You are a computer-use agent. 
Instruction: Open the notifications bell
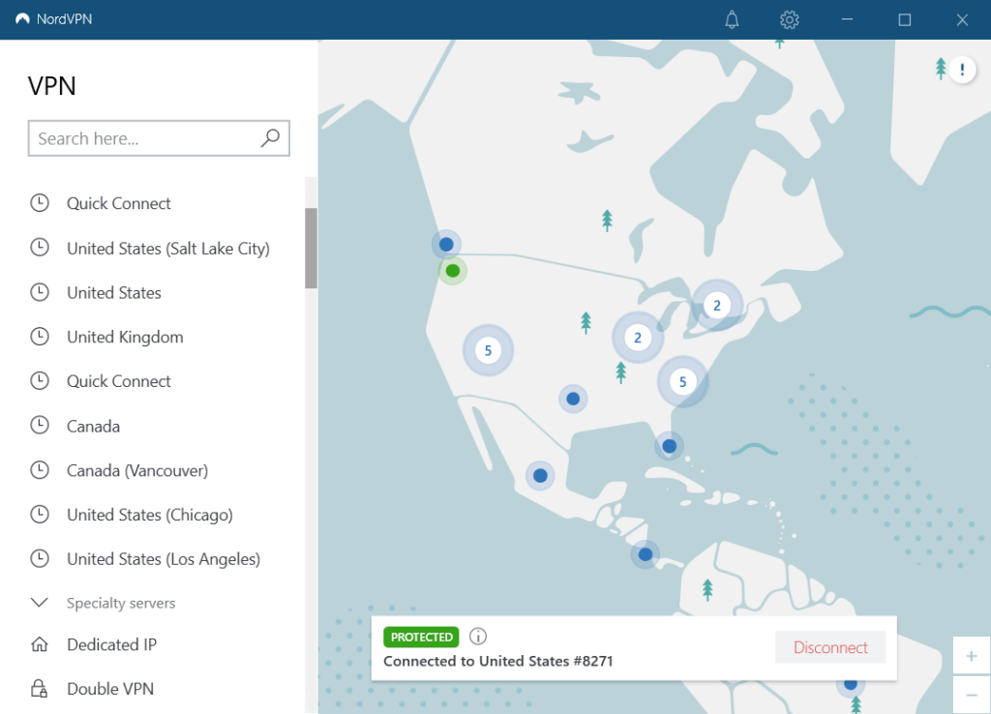click(732, 19)
